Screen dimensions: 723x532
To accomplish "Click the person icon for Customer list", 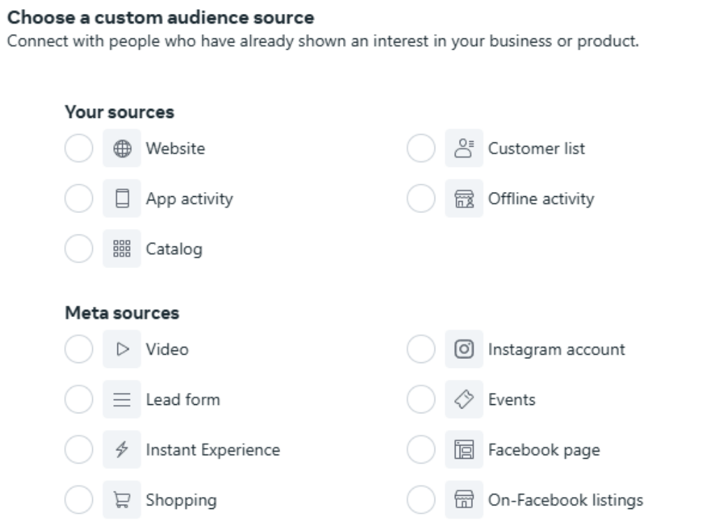I will pyautogui.click(x=464, y=149).
